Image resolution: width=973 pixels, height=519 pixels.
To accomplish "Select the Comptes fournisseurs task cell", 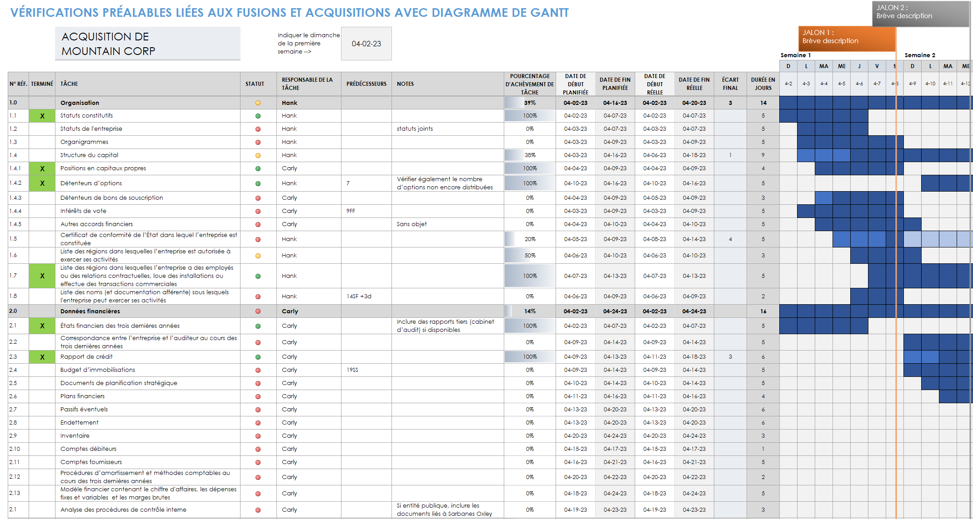I will pyautogui.click(x=148, y=462).
